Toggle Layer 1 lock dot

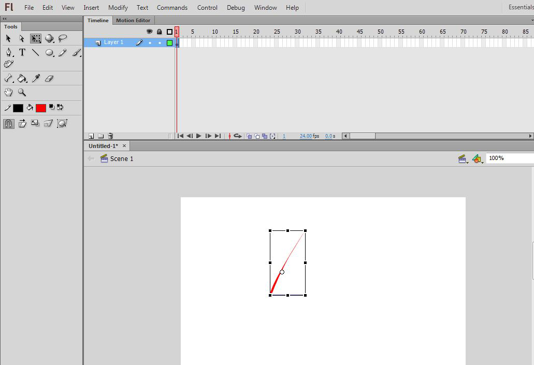pyautogui.click(x=160, y=43)
